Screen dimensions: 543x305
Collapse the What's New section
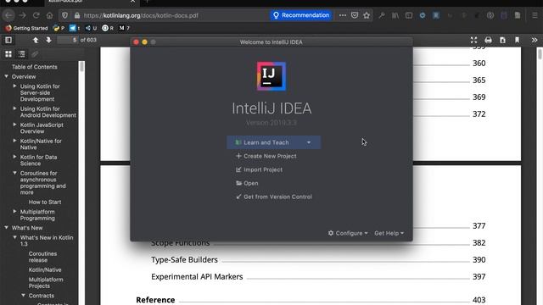pyautogui.click(x=6, y=228)
